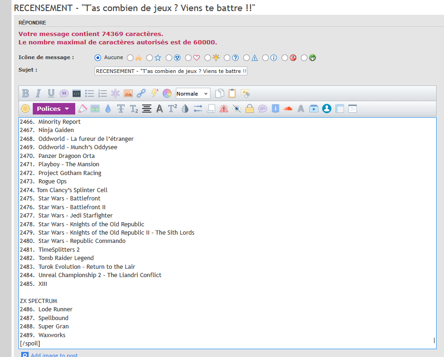Image resolution: width=444 pixels, height=357 pixels.
Task: Insert a table with the grid icon
Action: click(340, 109)
